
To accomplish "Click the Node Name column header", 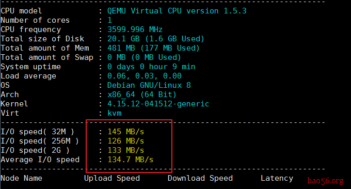I will (x=22, y=178).
